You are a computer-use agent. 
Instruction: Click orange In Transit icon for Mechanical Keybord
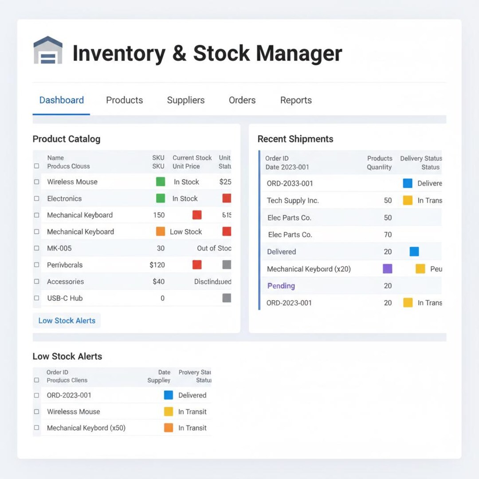click(x=169, y=428)
